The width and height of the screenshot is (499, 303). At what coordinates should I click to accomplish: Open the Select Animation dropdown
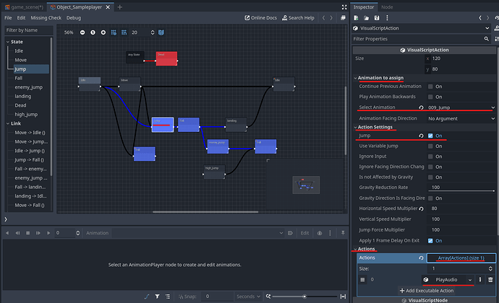[x=461, y=107]
